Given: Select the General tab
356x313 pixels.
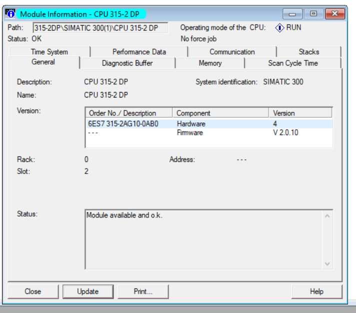Looking at the screenshot, I should click(x=43, y=62).
